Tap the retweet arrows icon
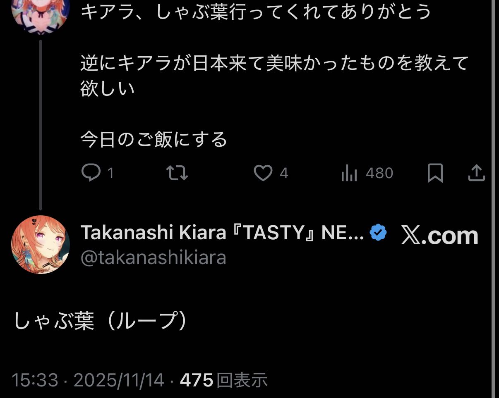Screen dimensions: 499x398 click(177, 173)
